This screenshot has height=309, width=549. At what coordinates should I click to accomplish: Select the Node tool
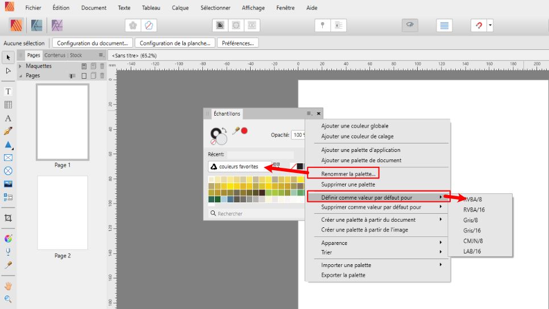point(8,71)
